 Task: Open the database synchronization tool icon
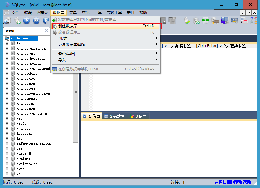(196, 21)
